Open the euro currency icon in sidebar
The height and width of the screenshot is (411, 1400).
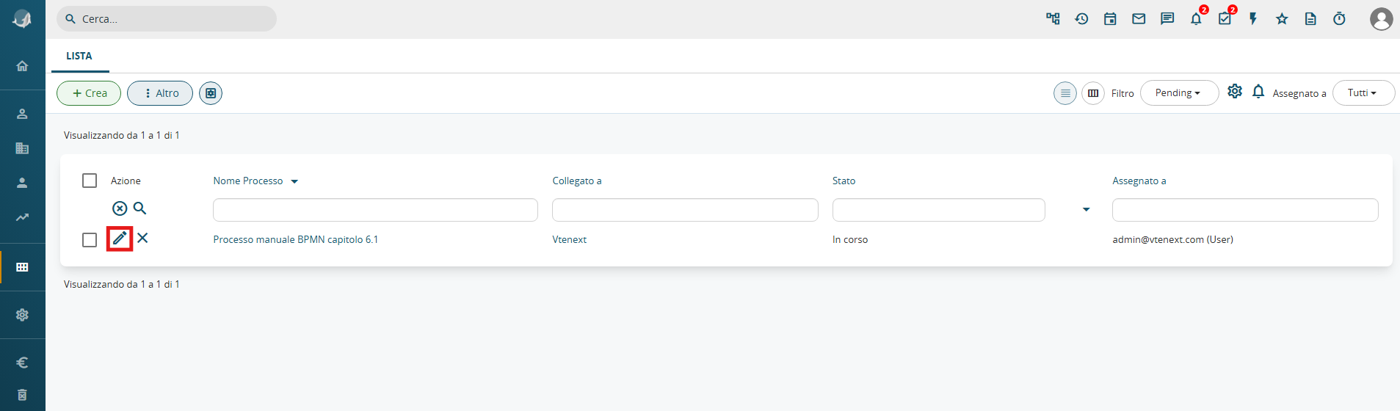click(x=22, y=363)
